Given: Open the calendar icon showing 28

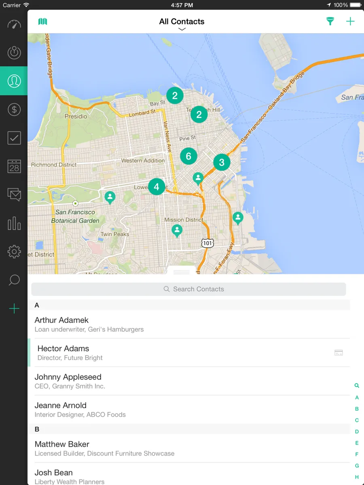Looking at the screenshot, I should tap(14, 166).
